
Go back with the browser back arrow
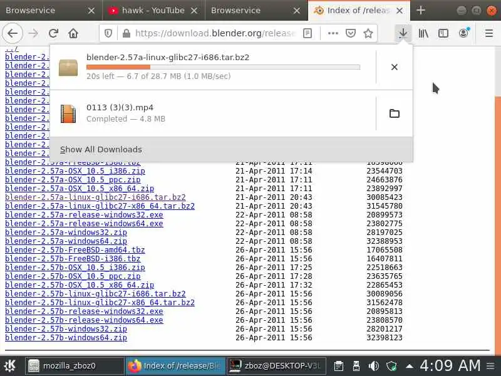click(x=13, y=33)
